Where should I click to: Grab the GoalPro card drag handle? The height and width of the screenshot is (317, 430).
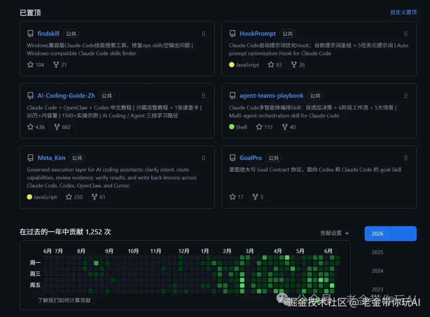[x=406, y=158]
